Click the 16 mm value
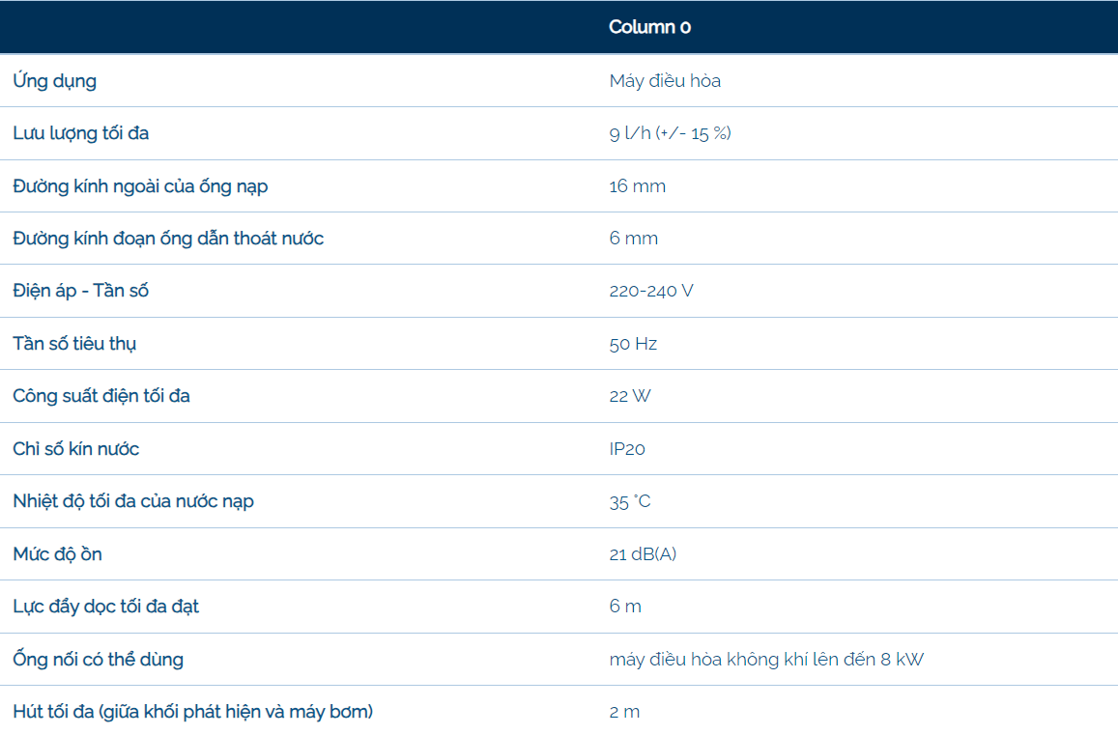The width and height of the screenshot is (1118, 735). point(637,186)
